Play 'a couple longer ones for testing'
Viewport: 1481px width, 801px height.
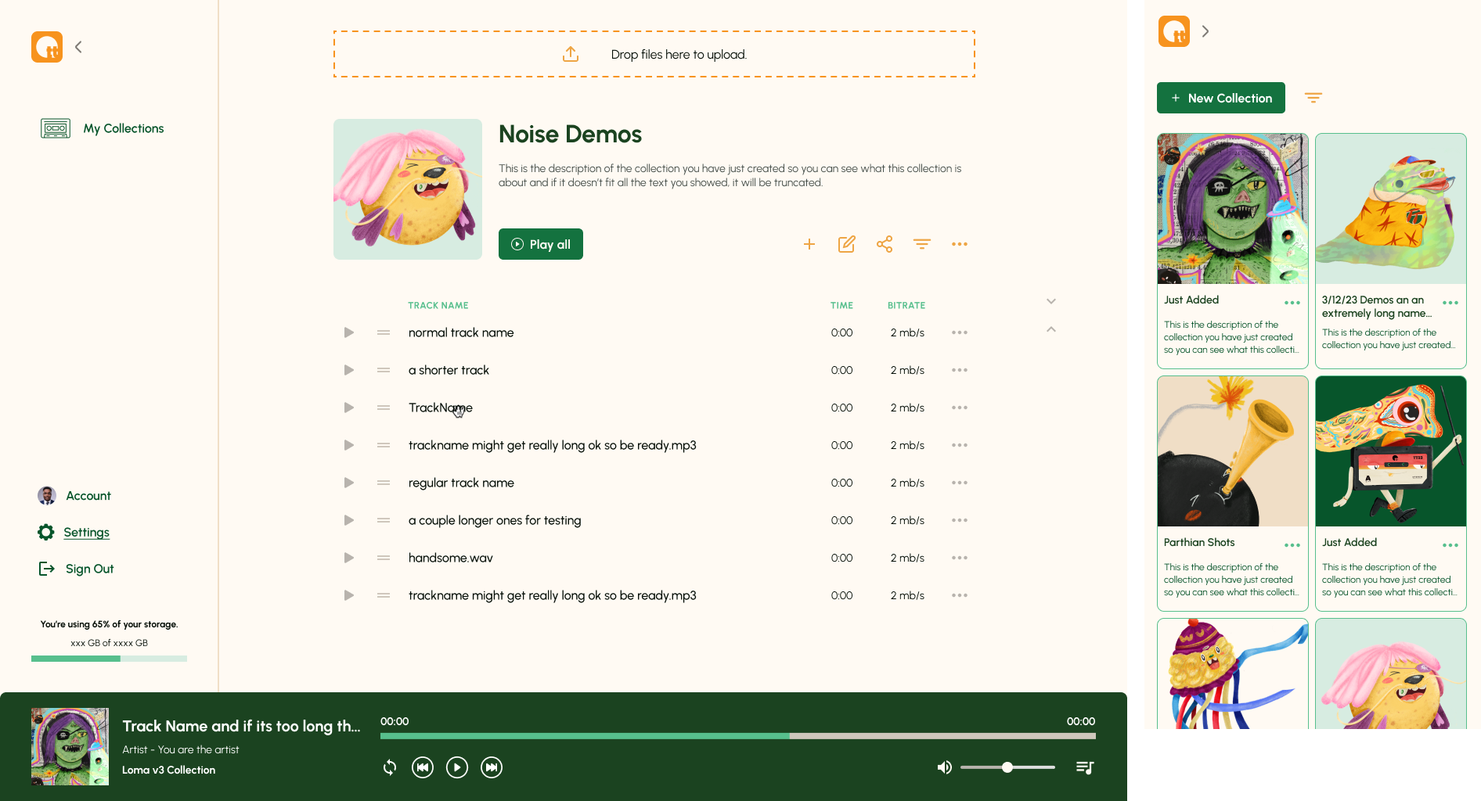tap(349, 520)
